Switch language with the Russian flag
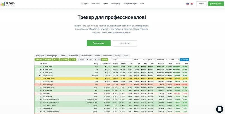Viewport: 225px width, 114px height. pos(188,4)
